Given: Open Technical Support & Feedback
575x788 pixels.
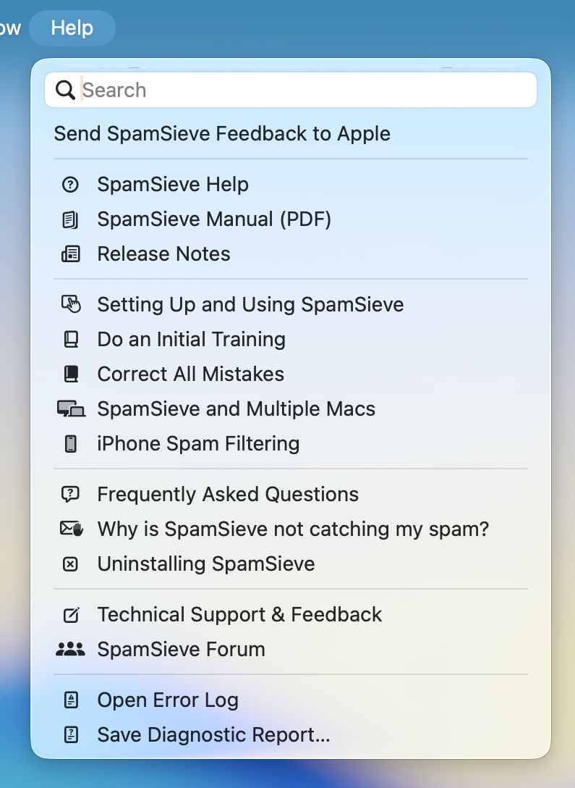Looking at the screenshot, I should pos(239,615).
